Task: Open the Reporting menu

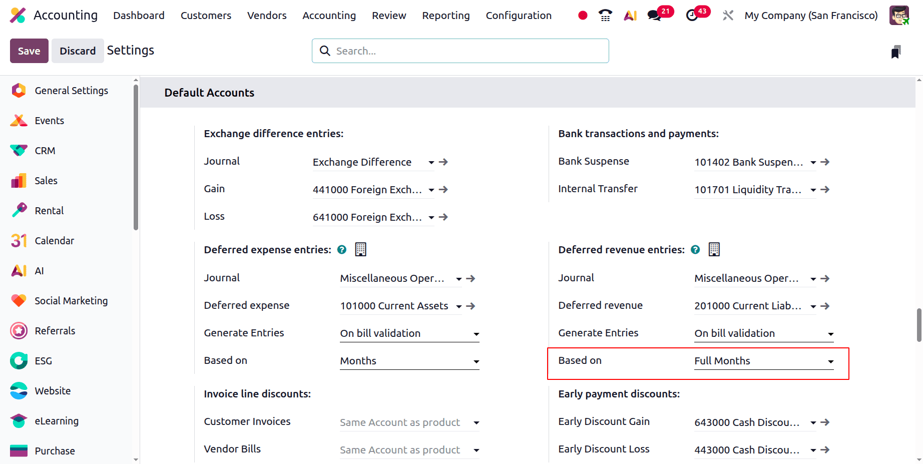Action: [x=445, y=16]
